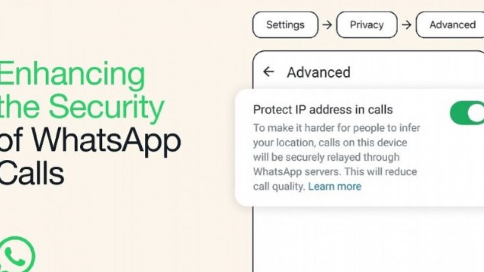Select the Advanced breadcrumb pill
The image size is (484, 272).
pyautogui.click(x=450, y=25)
